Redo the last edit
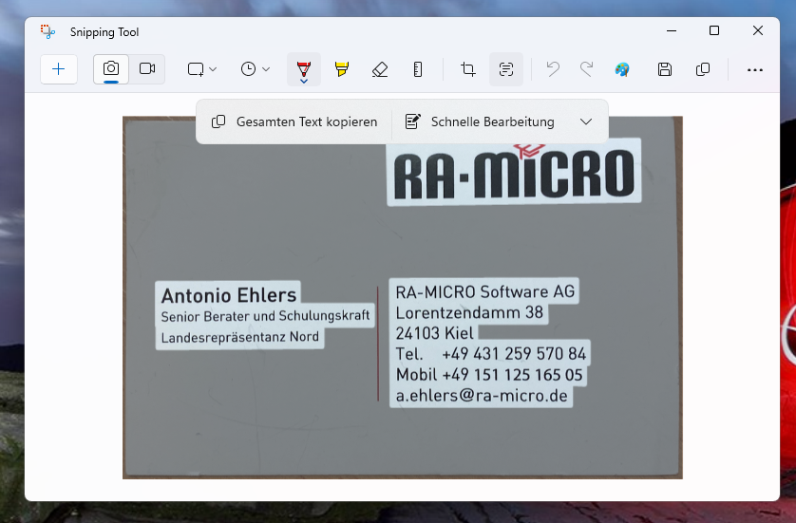796x523 pixels. [x=587, y=69]
